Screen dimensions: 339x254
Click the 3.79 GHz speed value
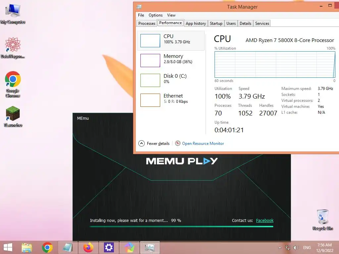click(252, 96)
